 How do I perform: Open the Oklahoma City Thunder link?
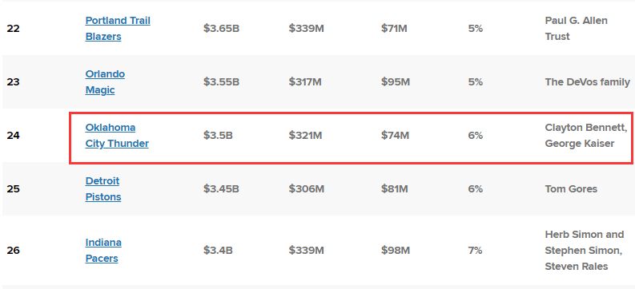(x=117, y=135)
